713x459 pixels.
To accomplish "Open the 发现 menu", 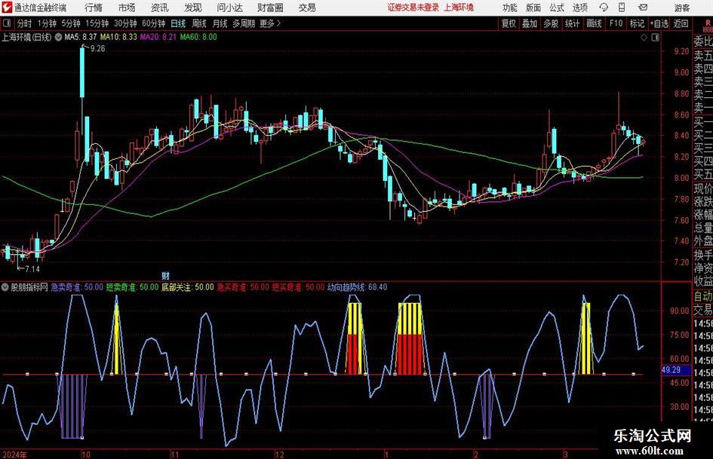I will point(193,8).
